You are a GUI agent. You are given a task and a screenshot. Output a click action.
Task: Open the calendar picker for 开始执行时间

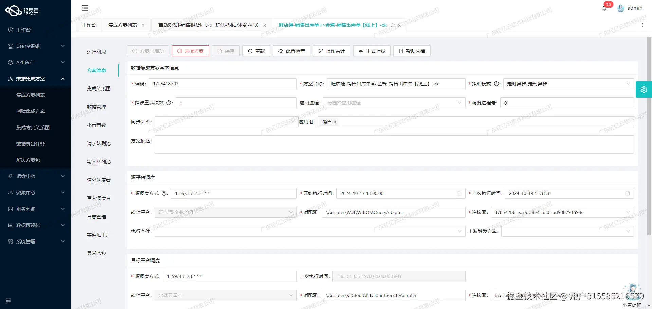[x=460, y=193]
